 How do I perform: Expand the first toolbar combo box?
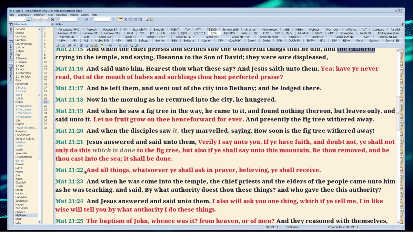click(24, 19)
